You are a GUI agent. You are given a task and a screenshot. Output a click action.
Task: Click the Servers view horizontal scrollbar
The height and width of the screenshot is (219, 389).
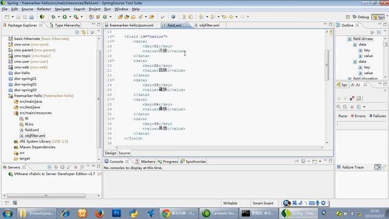click(x=46, y=196)
